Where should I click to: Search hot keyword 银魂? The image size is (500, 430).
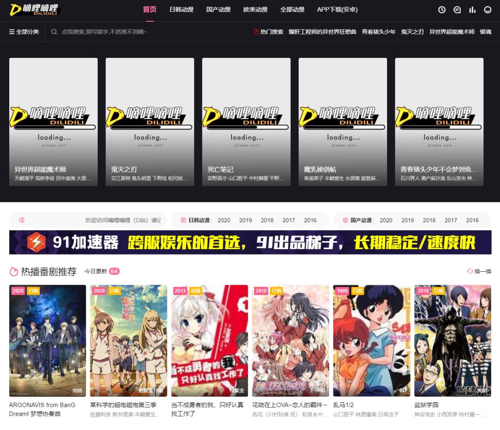[x=486, y=32]
